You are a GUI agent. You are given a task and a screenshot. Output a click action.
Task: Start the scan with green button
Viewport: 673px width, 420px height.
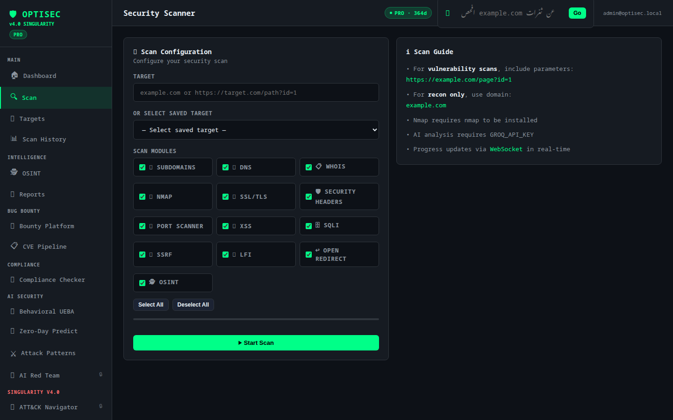click(256, 343)
